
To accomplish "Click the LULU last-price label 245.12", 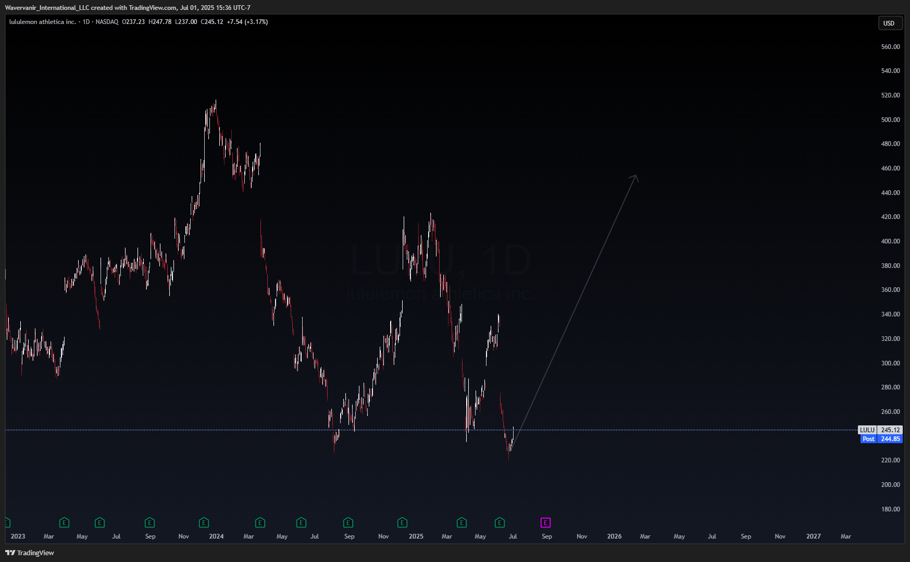I will click(880, 430).
